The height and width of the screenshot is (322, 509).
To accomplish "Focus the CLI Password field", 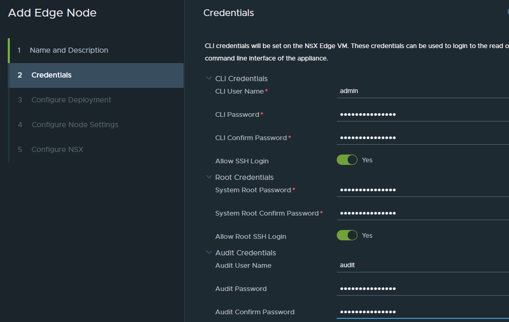I will click(422, 114).
